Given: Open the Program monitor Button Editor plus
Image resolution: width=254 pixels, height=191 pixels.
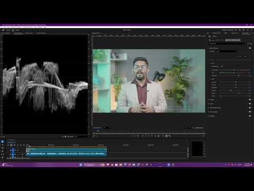Looking at the screenshot, I should click(204, 136).
